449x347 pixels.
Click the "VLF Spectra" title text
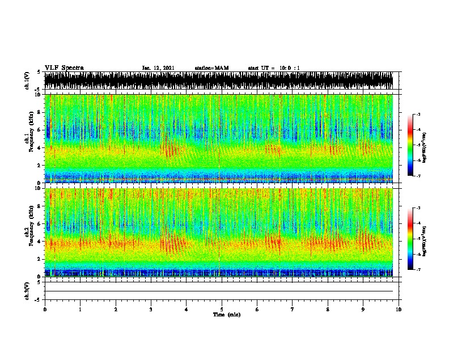[64, 68]
